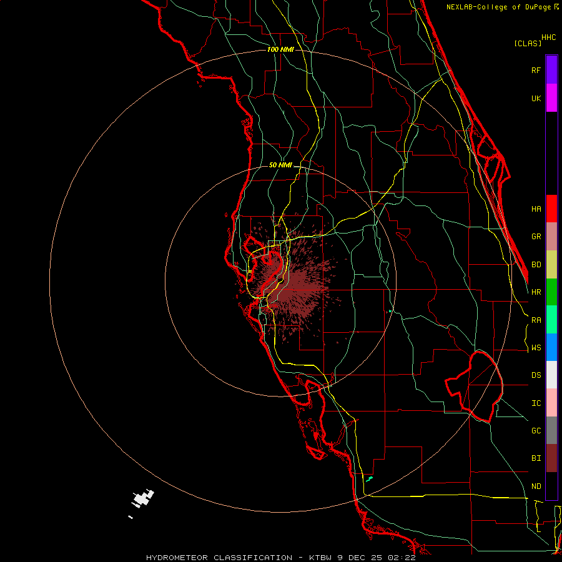Image resolution: width=562 pixels, height=562 pixels.
Task: Click the UK legend label
Action: point(536,98)
